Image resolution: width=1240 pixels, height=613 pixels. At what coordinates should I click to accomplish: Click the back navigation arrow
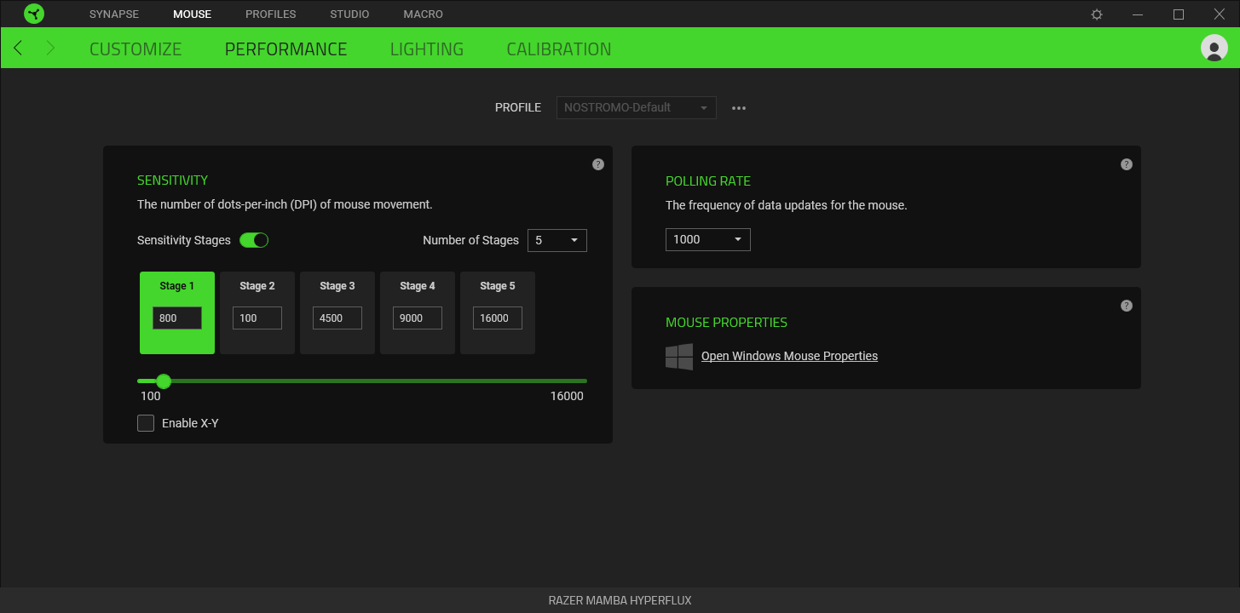[18, 48]
